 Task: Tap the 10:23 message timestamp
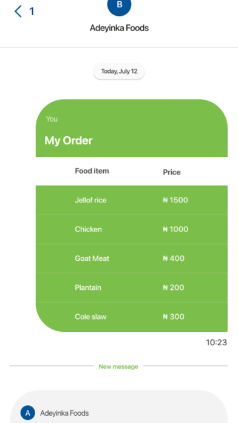coord(216,343)
